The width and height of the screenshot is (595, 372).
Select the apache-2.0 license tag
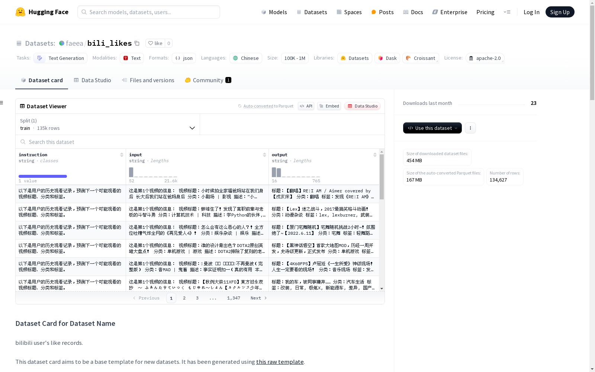(485, 58)
